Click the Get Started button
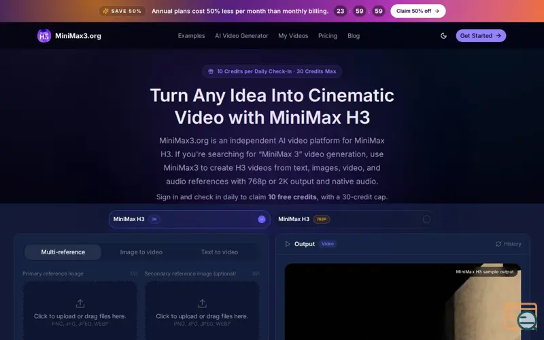This screenshot has width=544, height=340. (481, 36)
